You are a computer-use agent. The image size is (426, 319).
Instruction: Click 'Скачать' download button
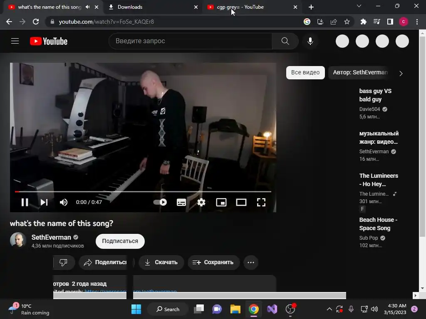pos(161,263)
